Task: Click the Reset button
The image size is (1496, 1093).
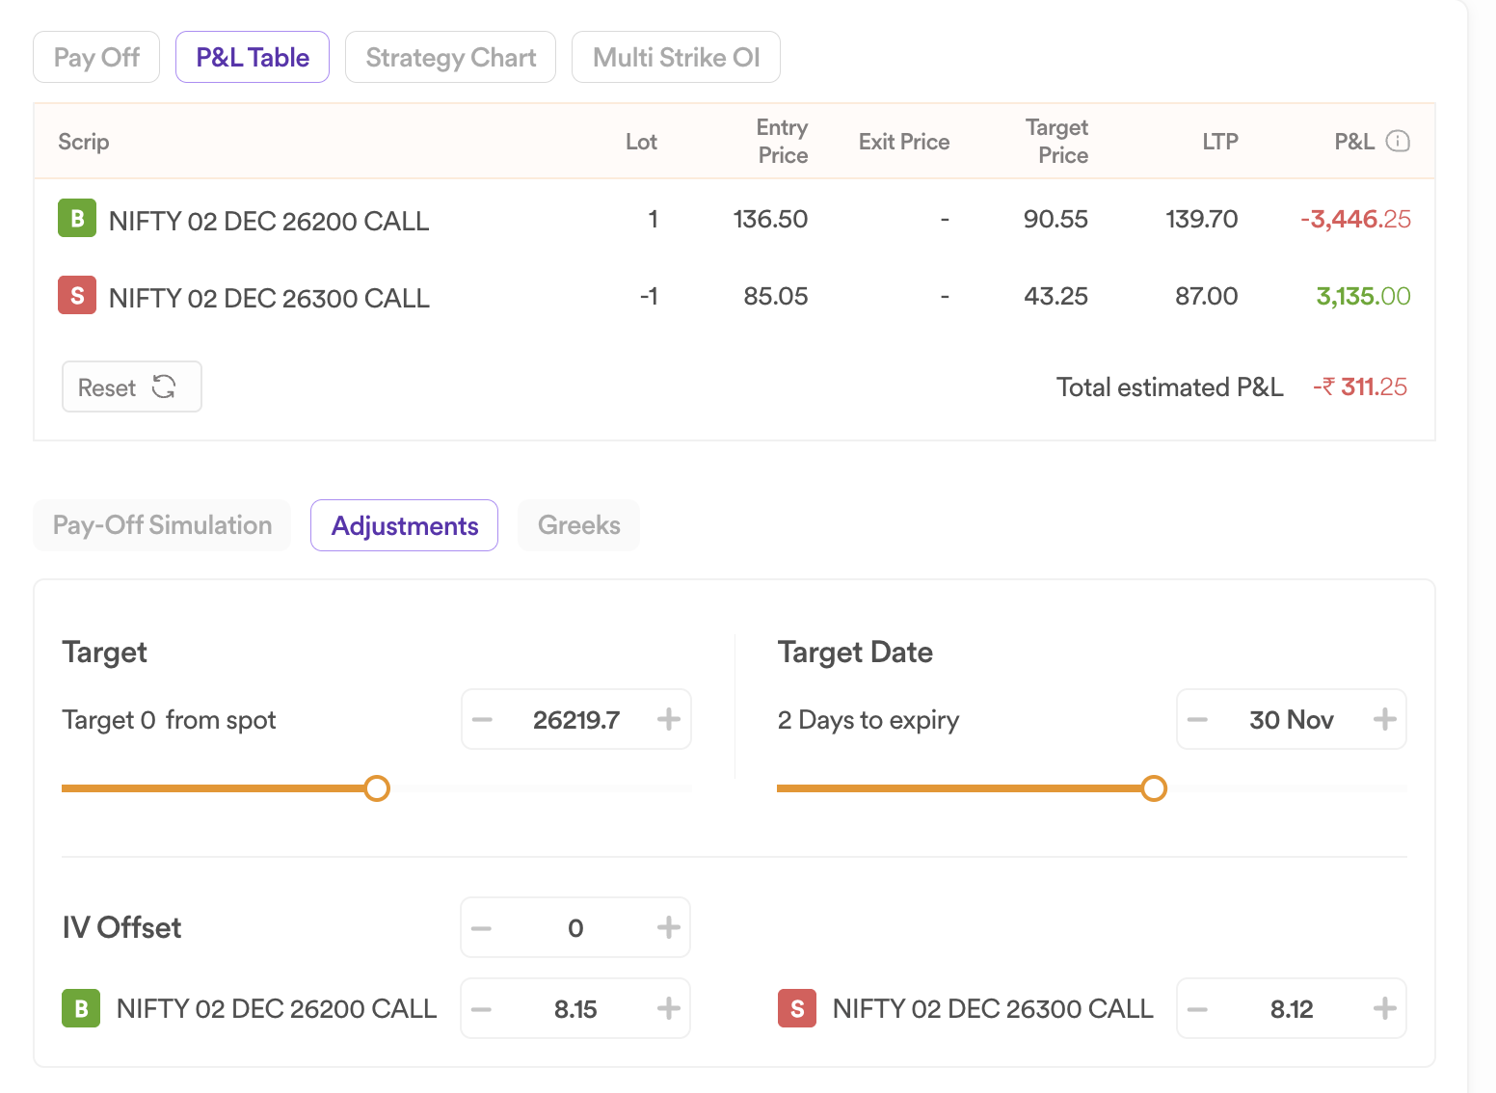Action: (x=131, y=387)
